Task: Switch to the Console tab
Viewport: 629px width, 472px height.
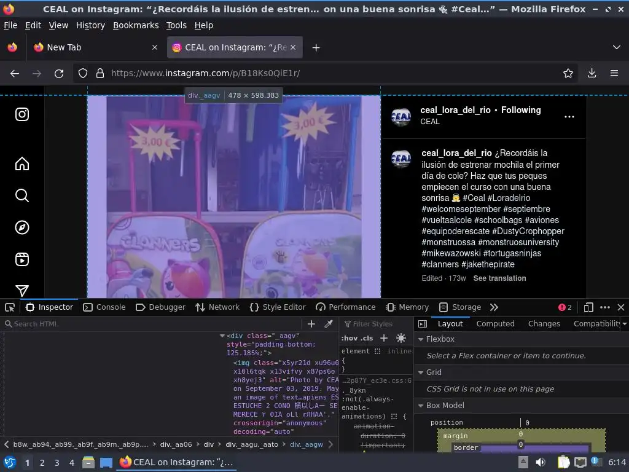Action: click(x=104, y=307)
